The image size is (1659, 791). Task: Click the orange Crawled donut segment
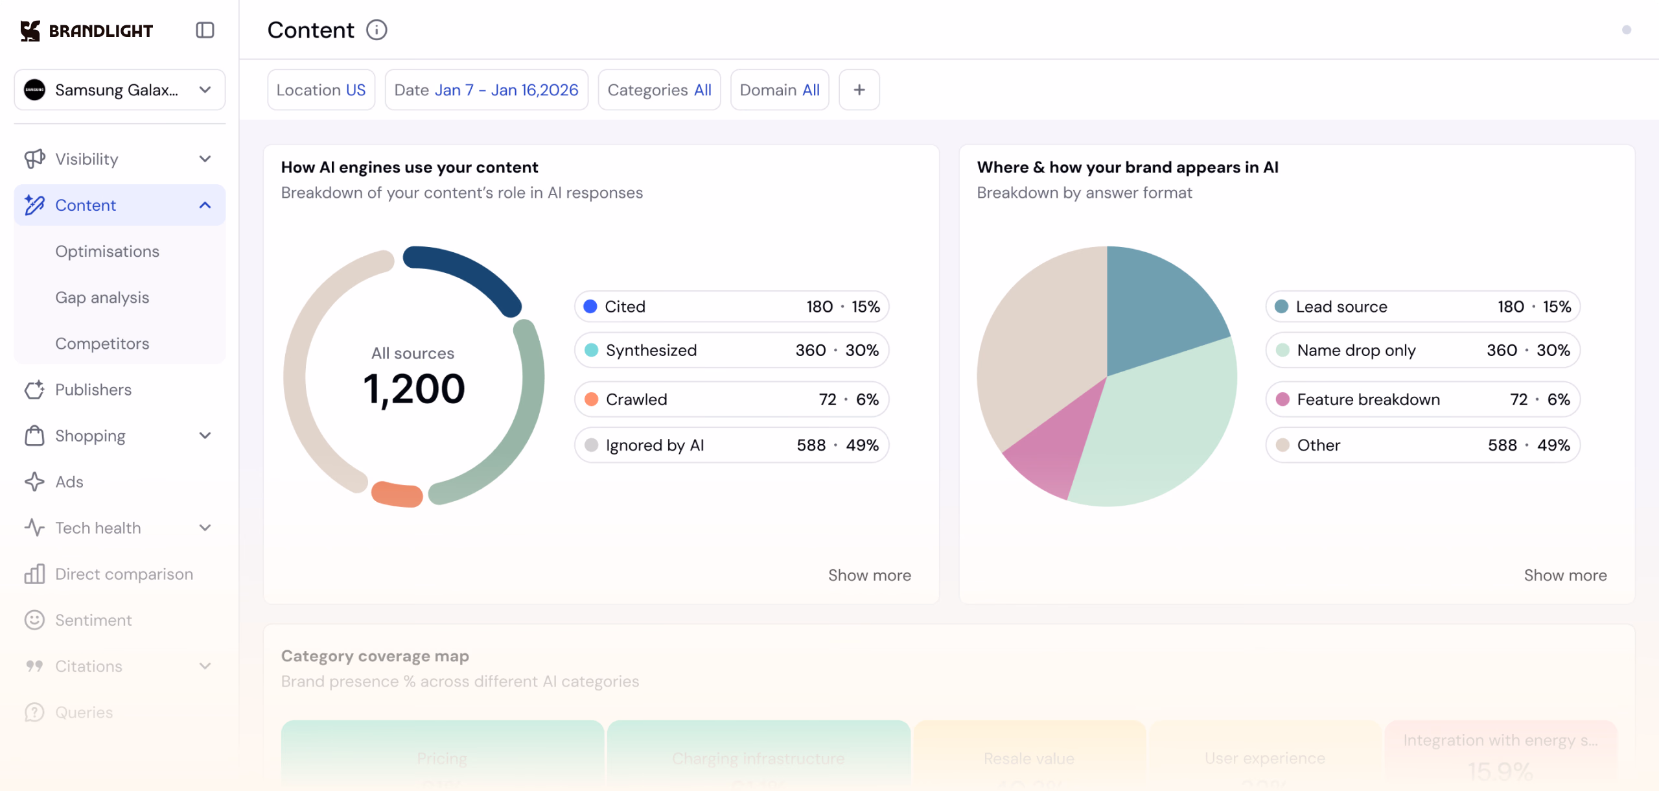coord(397,495)
